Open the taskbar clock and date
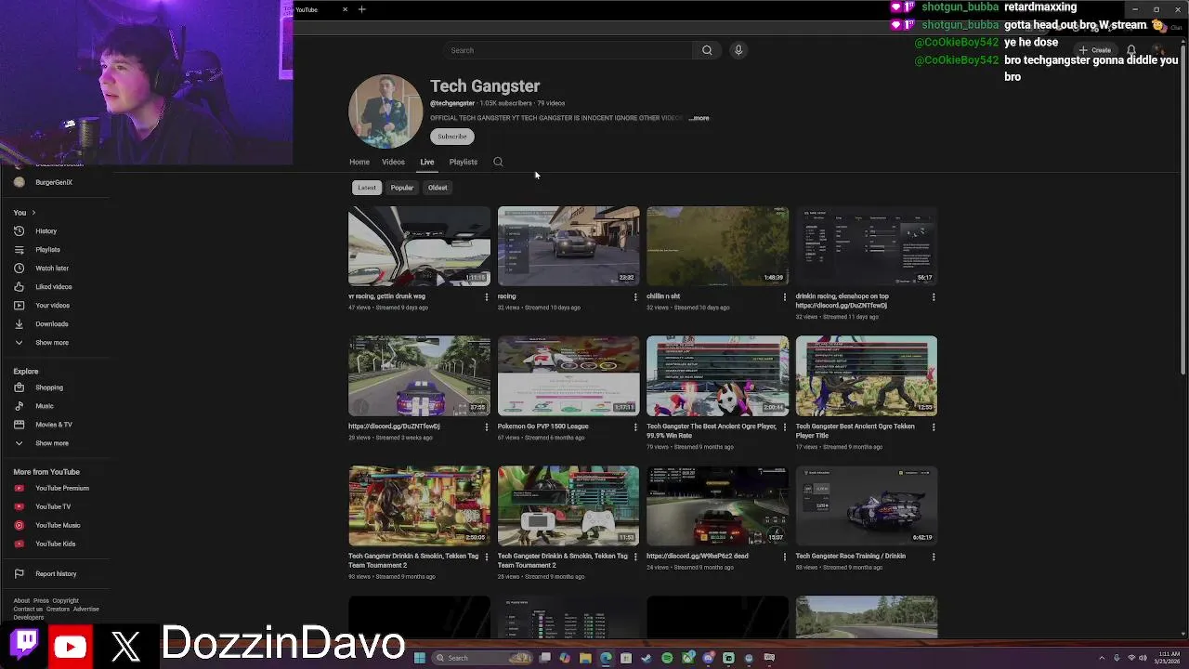This screenshot has width=1189, height=669. [x=1168, y=658]
